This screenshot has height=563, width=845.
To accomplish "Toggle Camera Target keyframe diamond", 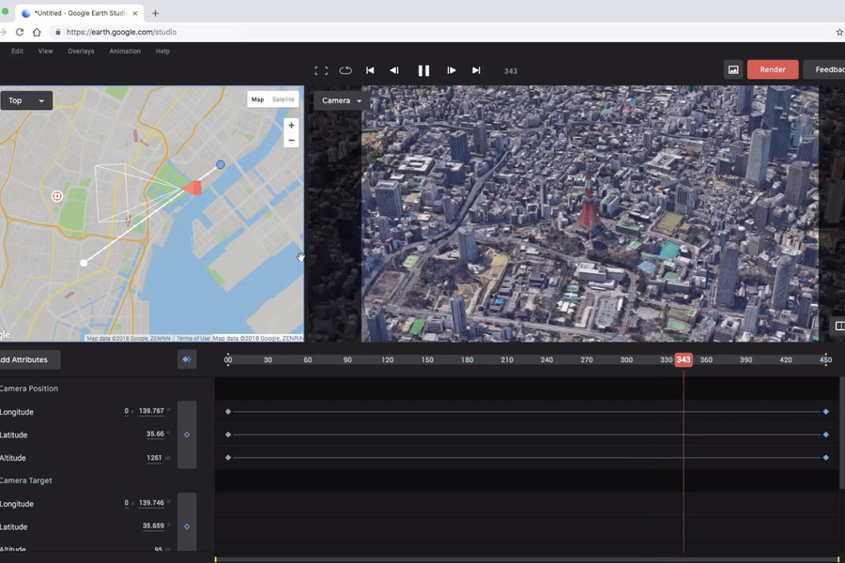I will click(x=187, y=526).
